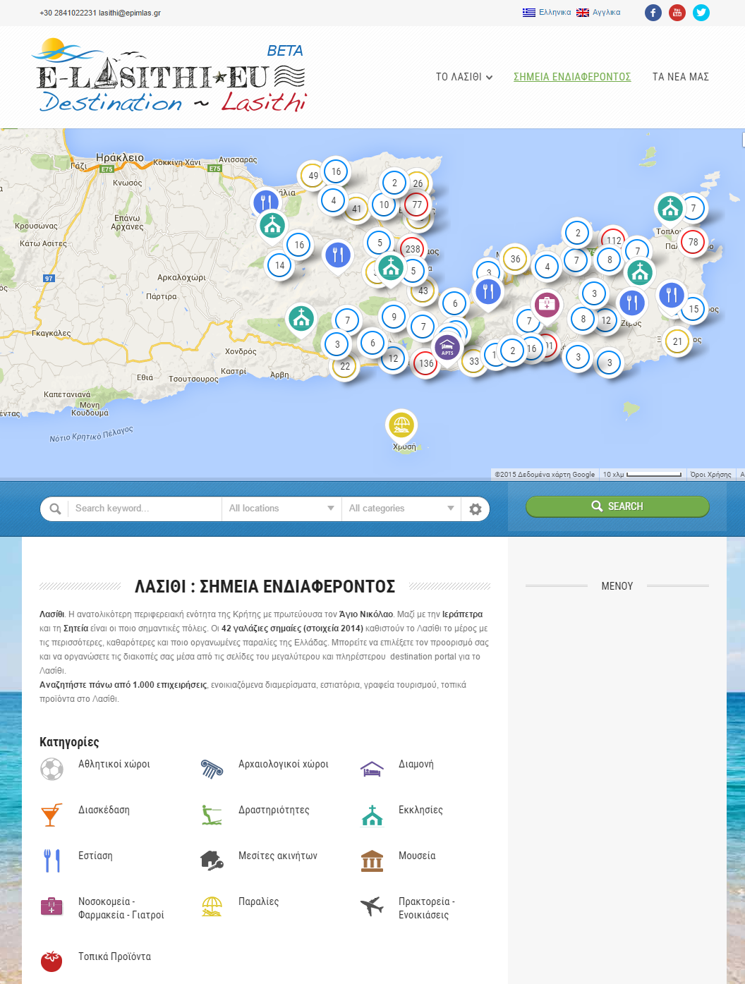Viewport: 745px width, 984px height.
Task: Open the YouTube social icon
Action: [677, 13]
